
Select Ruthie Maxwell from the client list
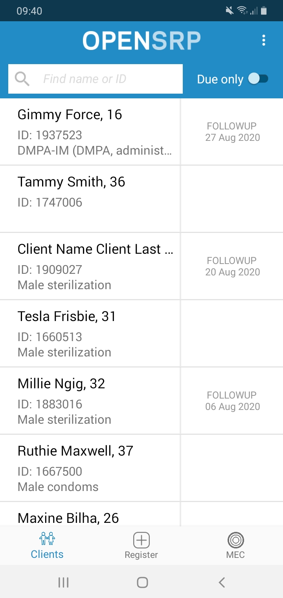coord(90,468)
